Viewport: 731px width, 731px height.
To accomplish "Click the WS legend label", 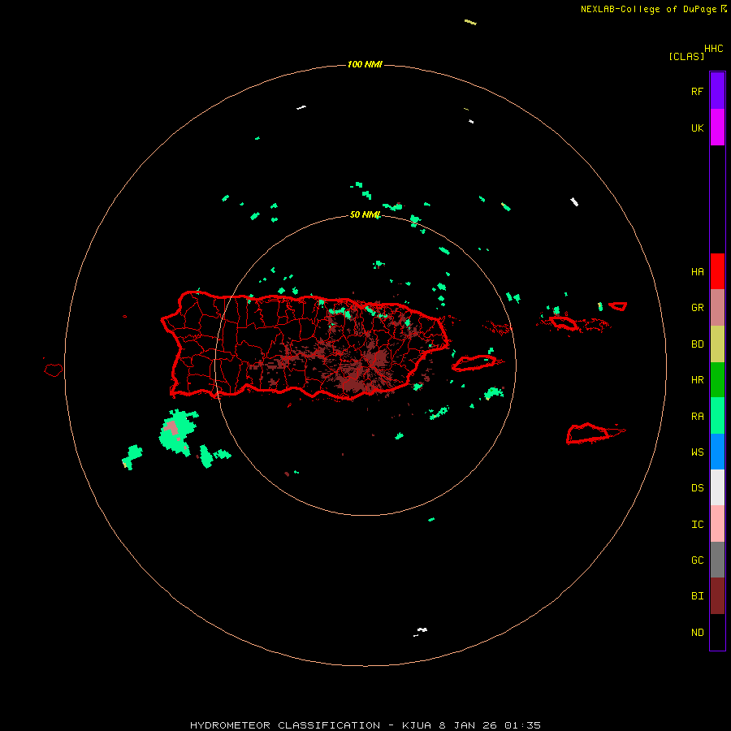I will (x=697, y=452).
